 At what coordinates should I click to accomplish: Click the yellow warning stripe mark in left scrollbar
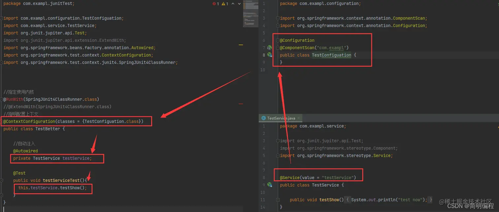[x=241, y=45]
